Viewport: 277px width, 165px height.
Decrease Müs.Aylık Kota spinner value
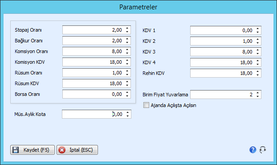[127, 116]
